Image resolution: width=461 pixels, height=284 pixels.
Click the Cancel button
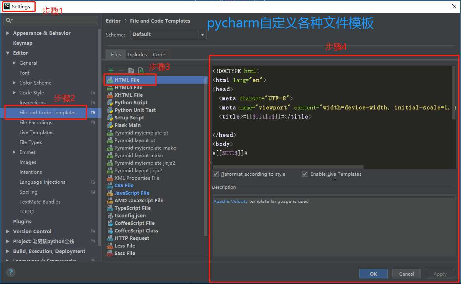(x=407, y=274)
